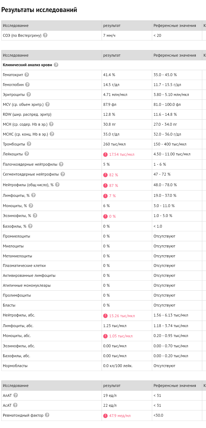The width and height of the screenshot is (206, 428).
Task: Click red alert icon for Лейкоциты result
Action: pyautogui.click(x=105, y=154)
